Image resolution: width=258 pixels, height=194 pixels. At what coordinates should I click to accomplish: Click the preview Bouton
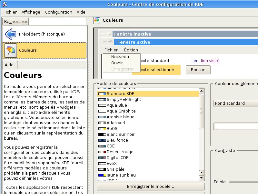pos(198,70)
